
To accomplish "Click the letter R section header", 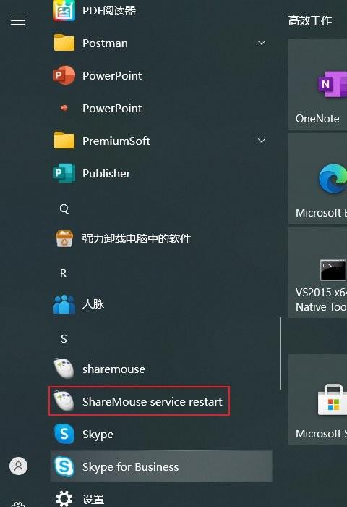I will pos(64,274).
